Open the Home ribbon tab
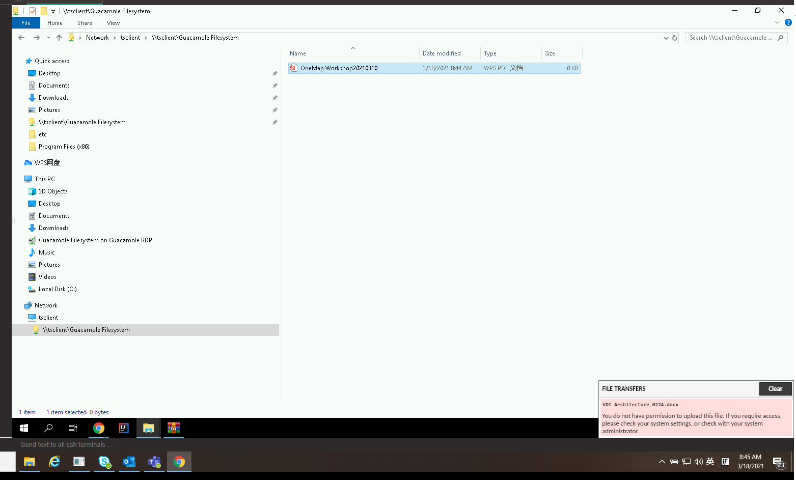 55,23
